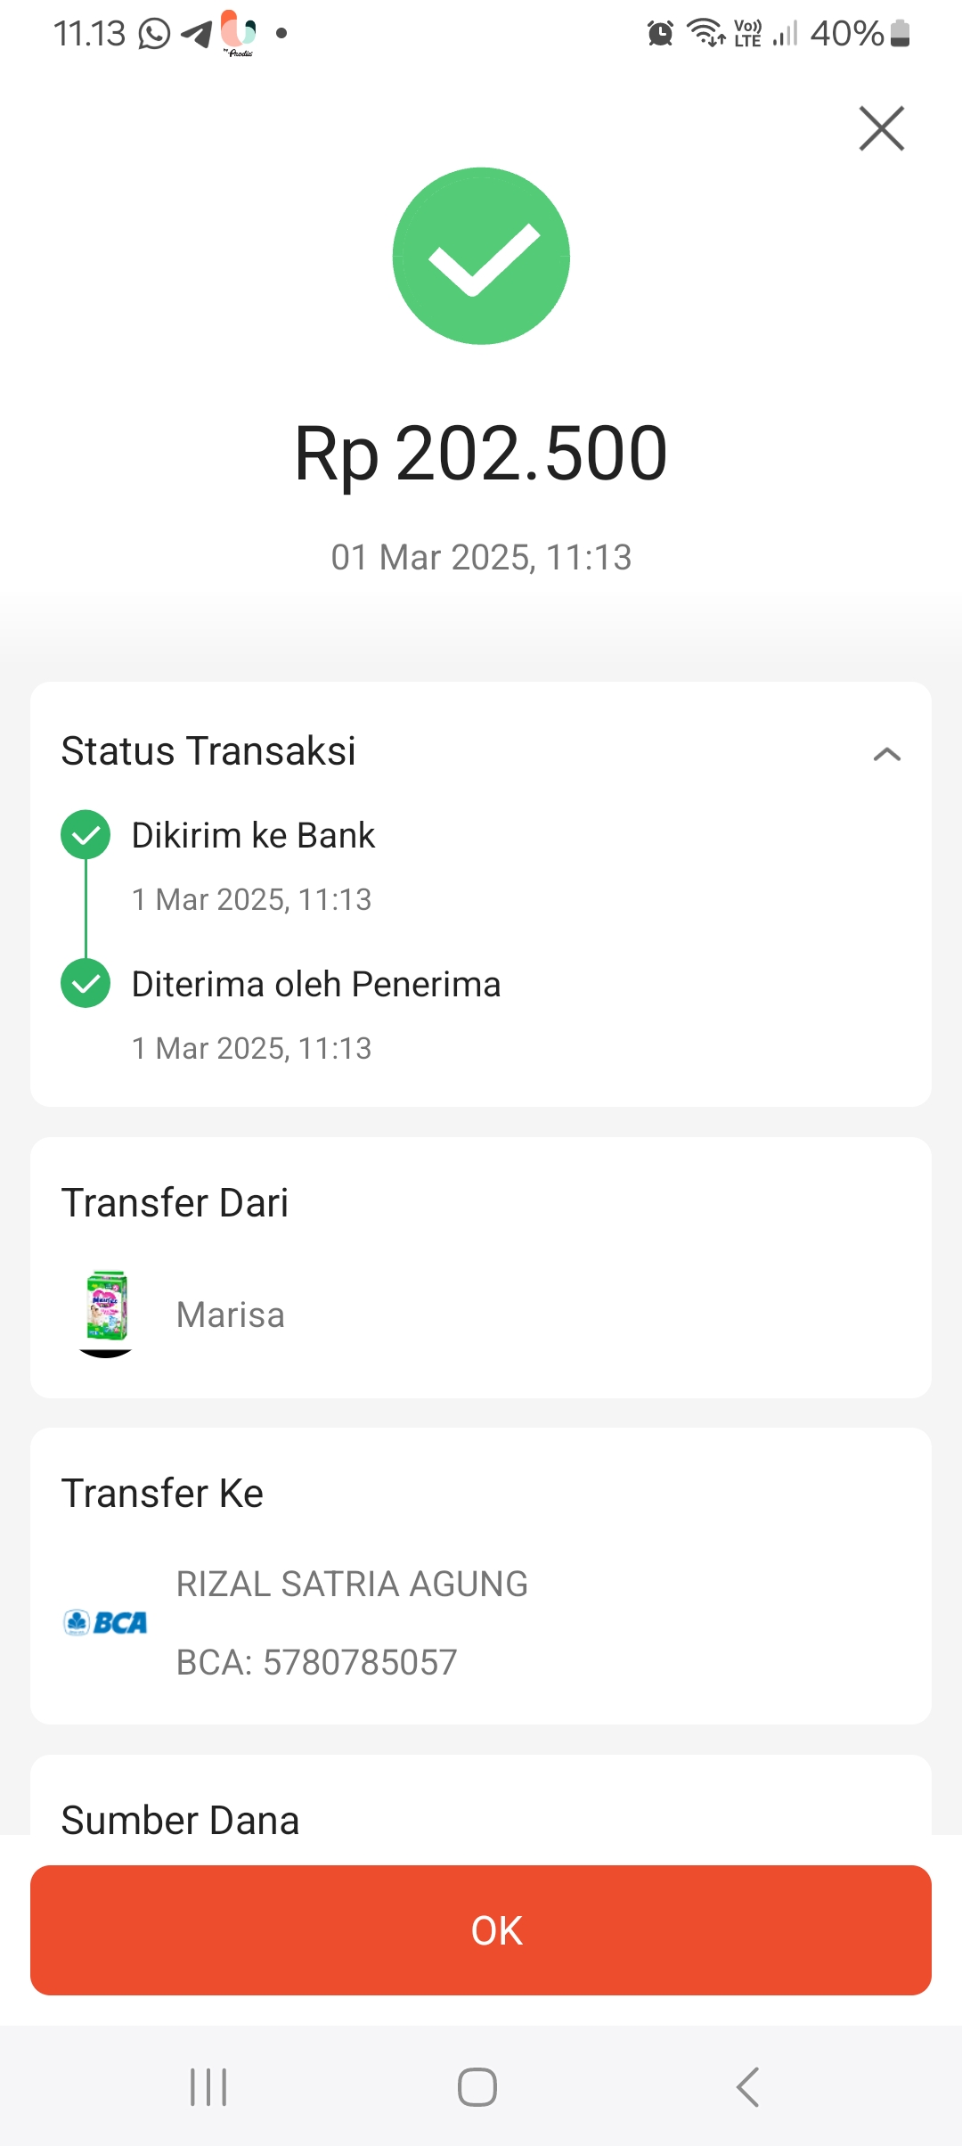Screen dimensions: 962x2146
Task: Tap the Telegram notification icon
Action: pos(196,35)
